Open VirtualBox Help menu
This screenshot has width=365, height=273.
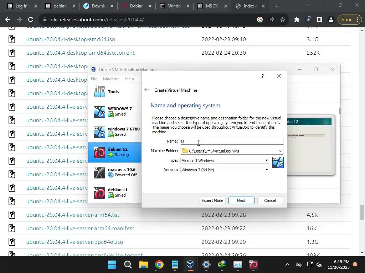[x=129, y=79]
